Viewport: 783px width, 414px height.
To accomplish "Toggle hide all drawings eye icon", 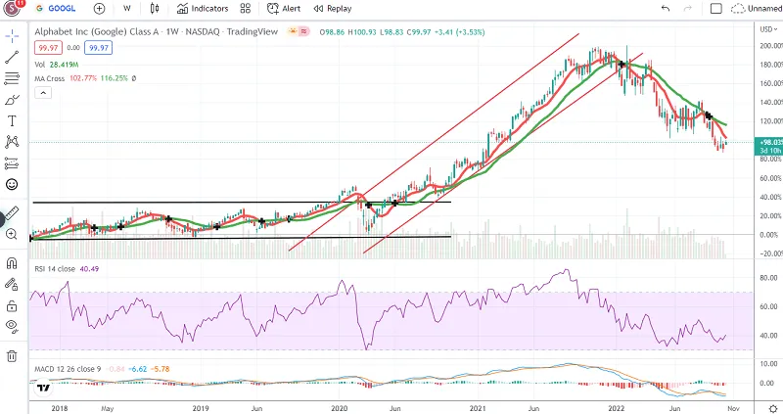I will point(12,327).
